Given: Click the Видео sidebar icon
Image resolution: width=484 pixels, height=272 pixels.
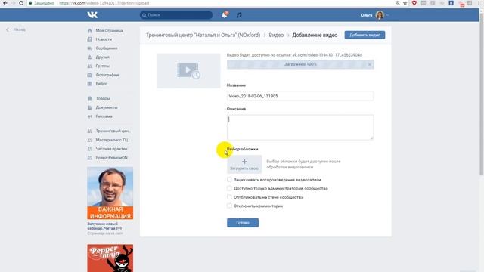Looking at the screenshot, I should 90,84.
